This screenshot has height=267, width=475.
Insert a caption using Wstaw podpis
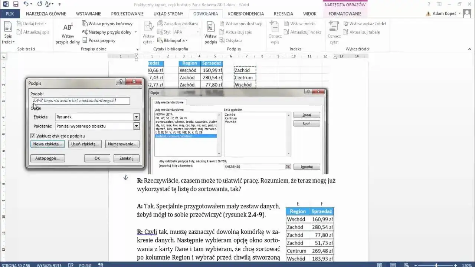pos(210,32)
